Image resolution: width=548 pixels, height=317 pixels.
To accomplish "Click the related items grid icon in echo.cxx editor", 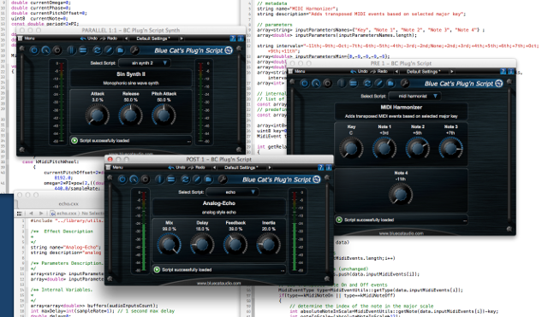I will 20,213.
